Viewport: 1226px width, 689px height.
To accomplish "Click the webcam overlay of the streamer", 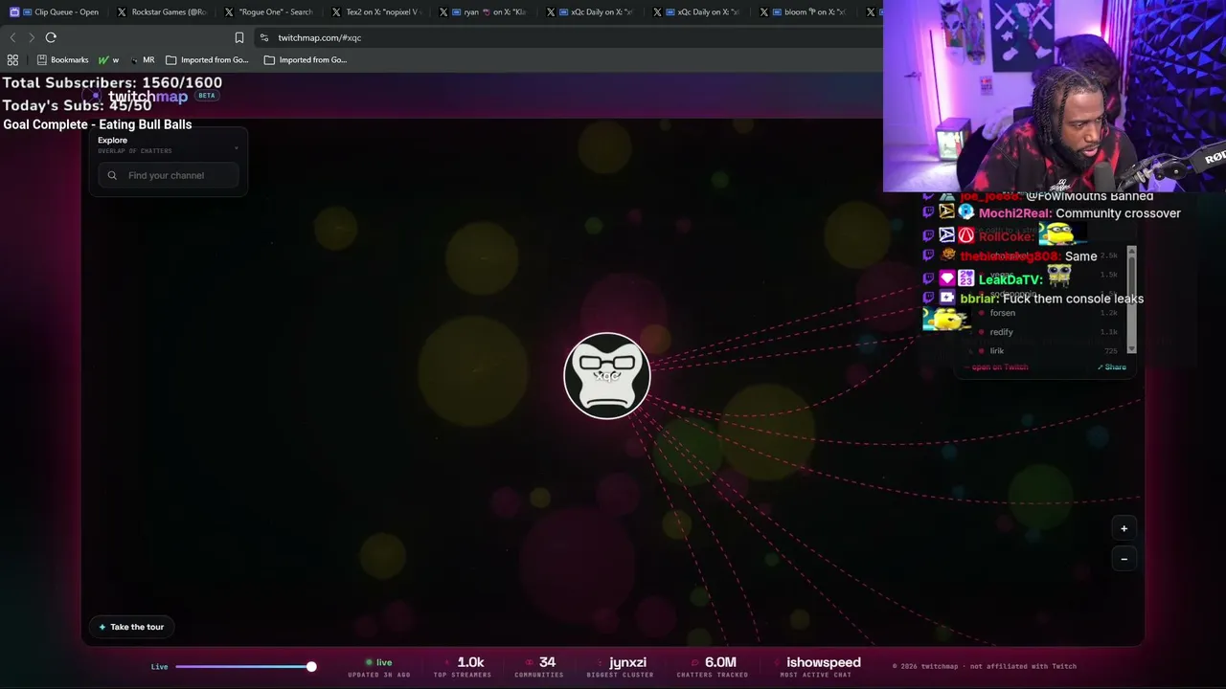I will click(x=1055, y=96).
